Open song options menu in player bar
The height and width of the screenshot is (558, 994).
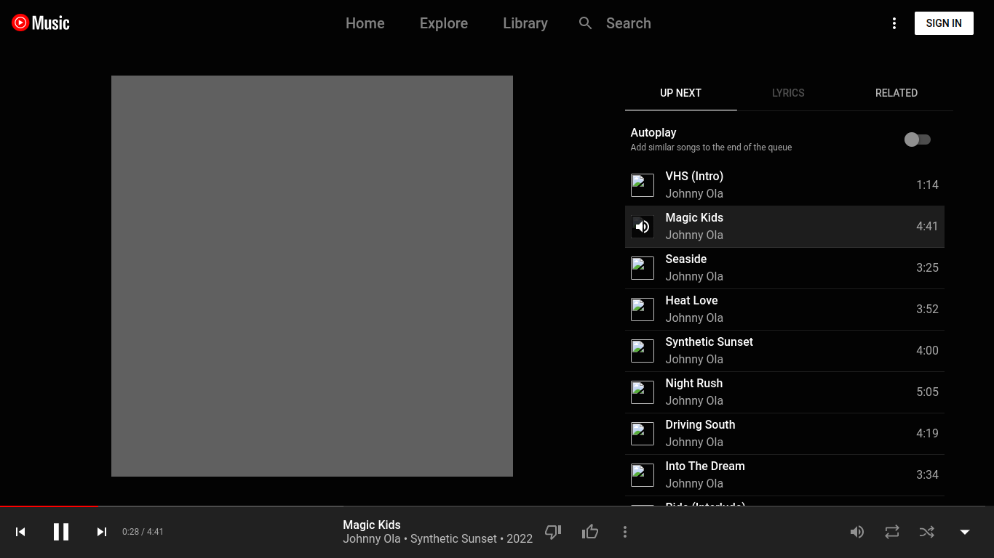[x=625, y=532]
